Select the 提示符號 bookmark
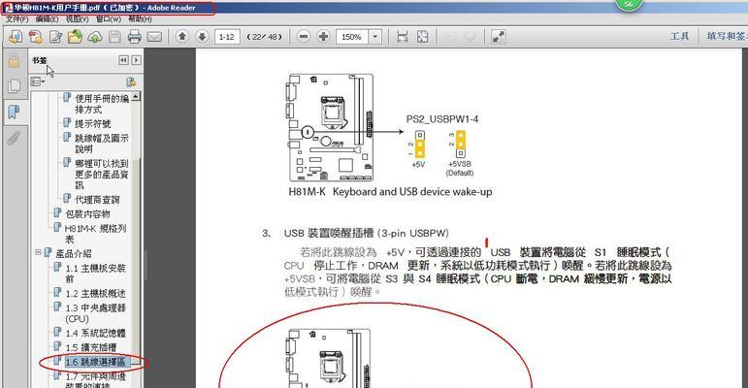The height and width of the screenshot is (388, 748). 92,123
